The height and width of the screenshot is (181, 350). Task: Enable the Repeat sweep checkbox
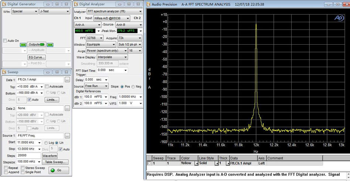6,168
